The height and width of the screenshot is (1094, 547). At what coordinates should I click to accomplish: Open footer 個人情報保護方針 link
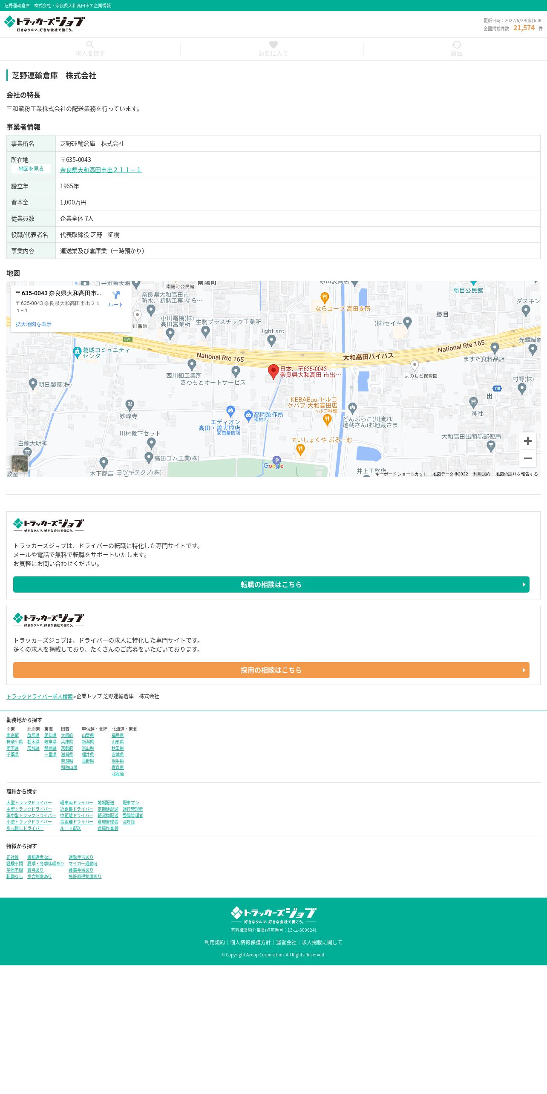tap(250, 942)
